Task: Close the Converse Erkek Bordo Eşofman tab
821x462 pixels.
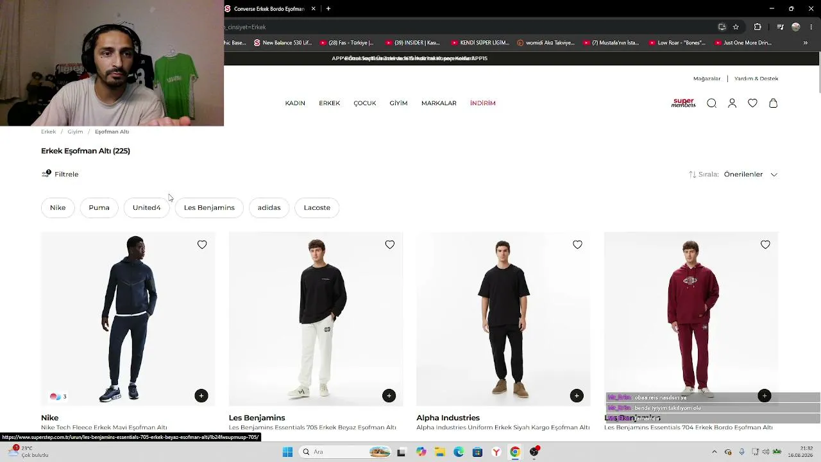Action: point(314,9)
